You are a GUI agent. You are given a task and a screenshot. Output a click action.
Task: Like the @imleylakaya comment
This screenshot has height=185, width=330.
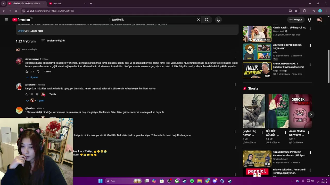pyautogui.click(x=27, y=72)
